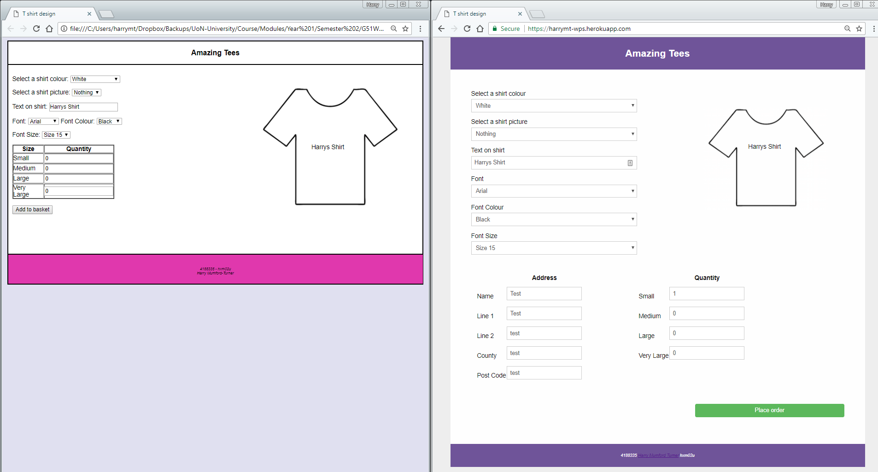Viewport: 878px width, 472px height.
Task: Focus Very Large quantity field in left table
Action: click(x=79, y=191)
